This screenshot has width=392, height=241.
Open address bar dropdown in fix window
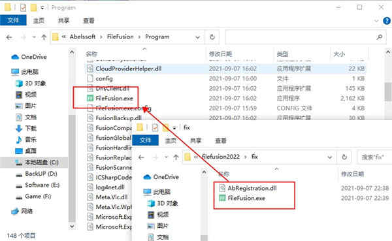[330, 157]
